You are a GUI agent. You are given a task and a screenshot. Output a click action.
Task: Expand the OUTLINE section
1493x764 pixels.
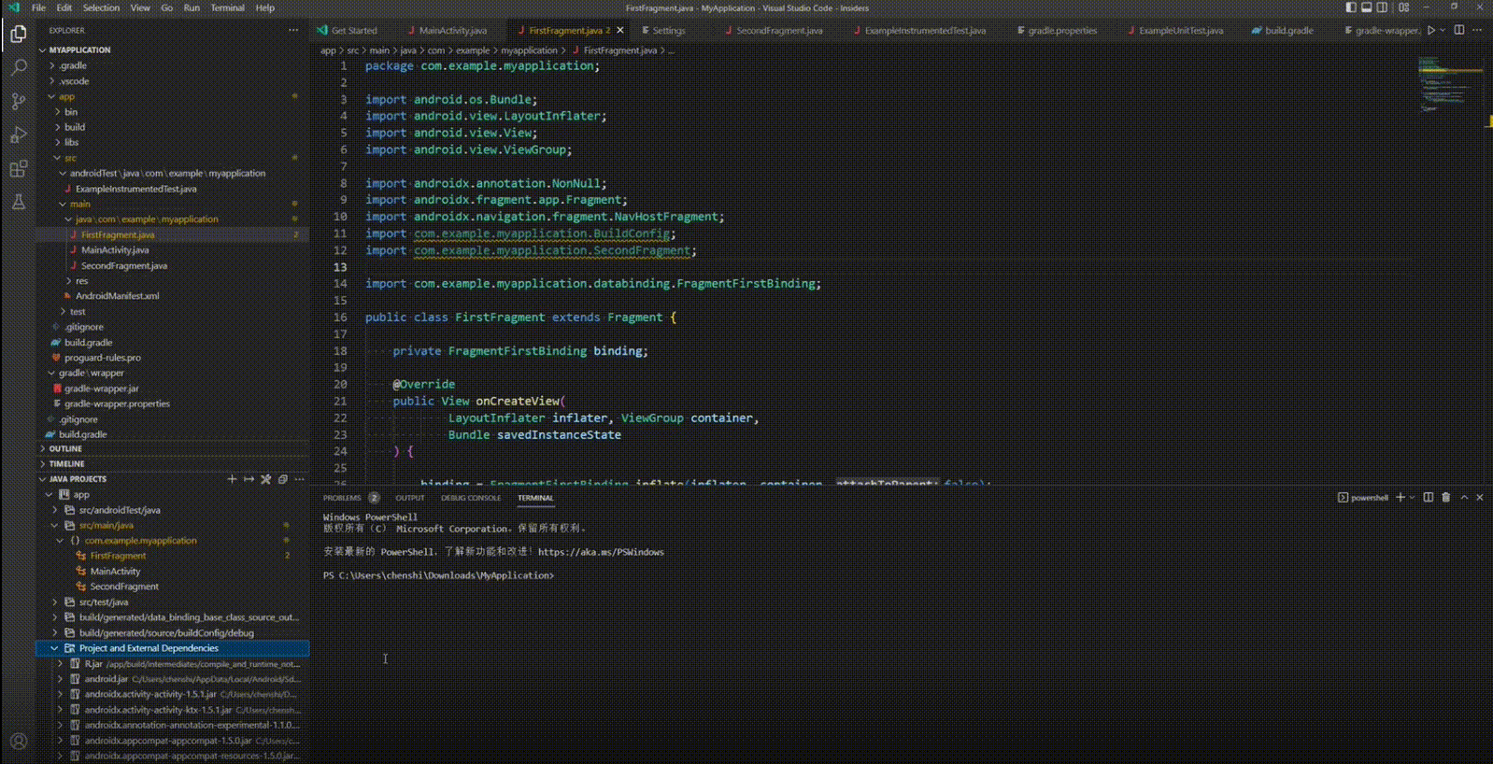point(65,448)
